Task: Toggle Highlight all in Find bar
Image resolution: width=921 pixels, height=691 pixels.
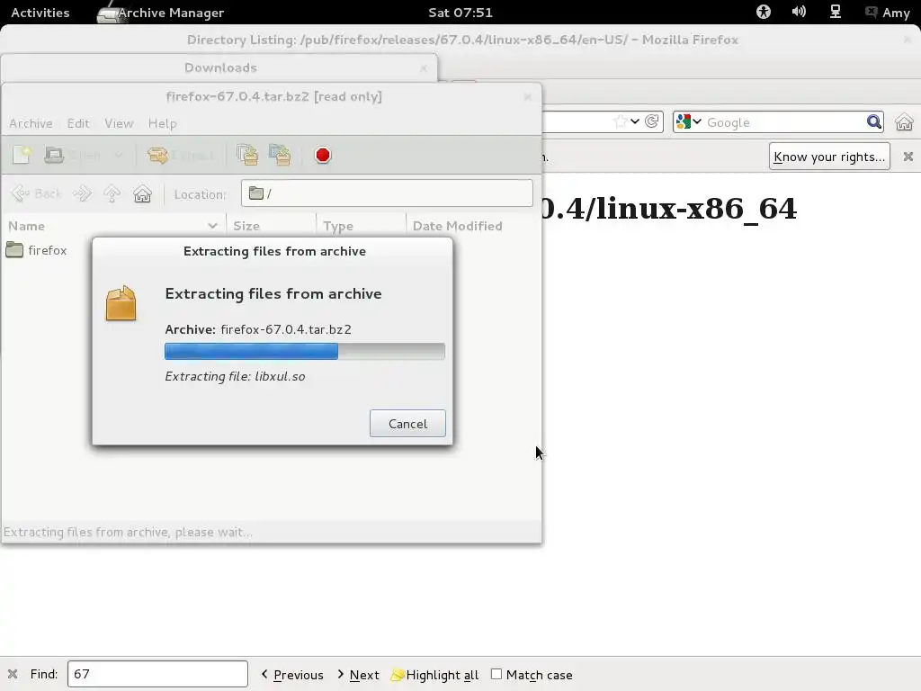Action: tap(434, 675)
